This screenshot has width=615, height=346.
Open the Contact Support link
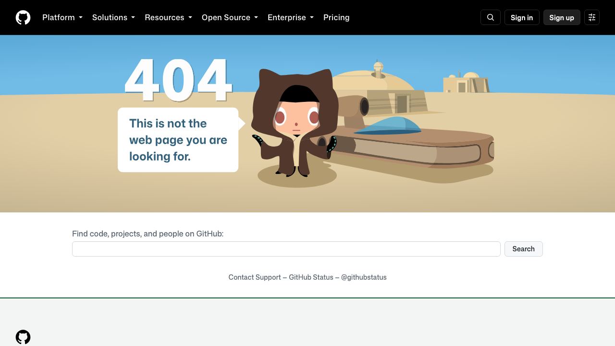pos(255,277)
